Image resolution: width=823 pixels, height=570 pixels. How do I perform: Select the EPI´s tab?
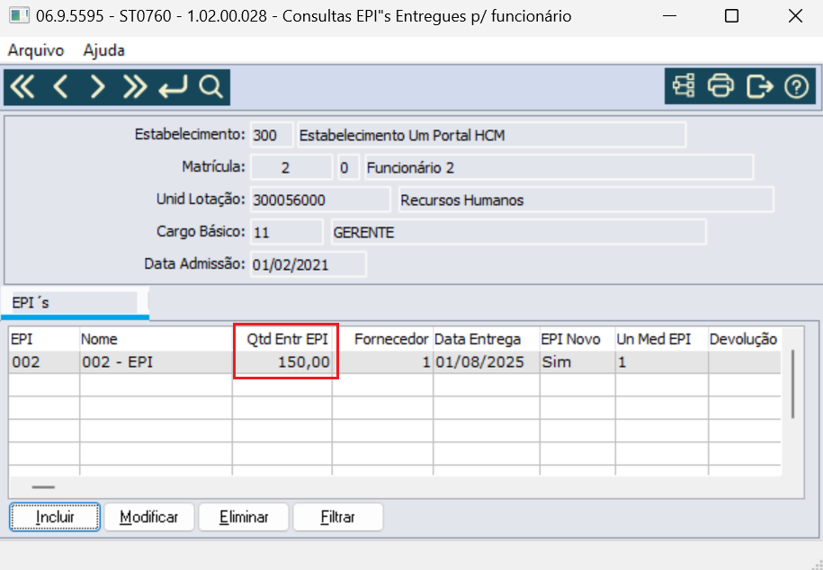(x=75, y=303)
